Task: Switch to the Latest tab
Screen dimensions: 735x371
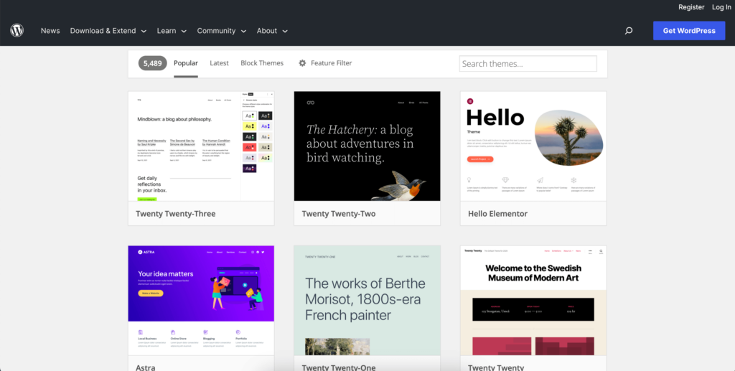Action: pos(219,63)
